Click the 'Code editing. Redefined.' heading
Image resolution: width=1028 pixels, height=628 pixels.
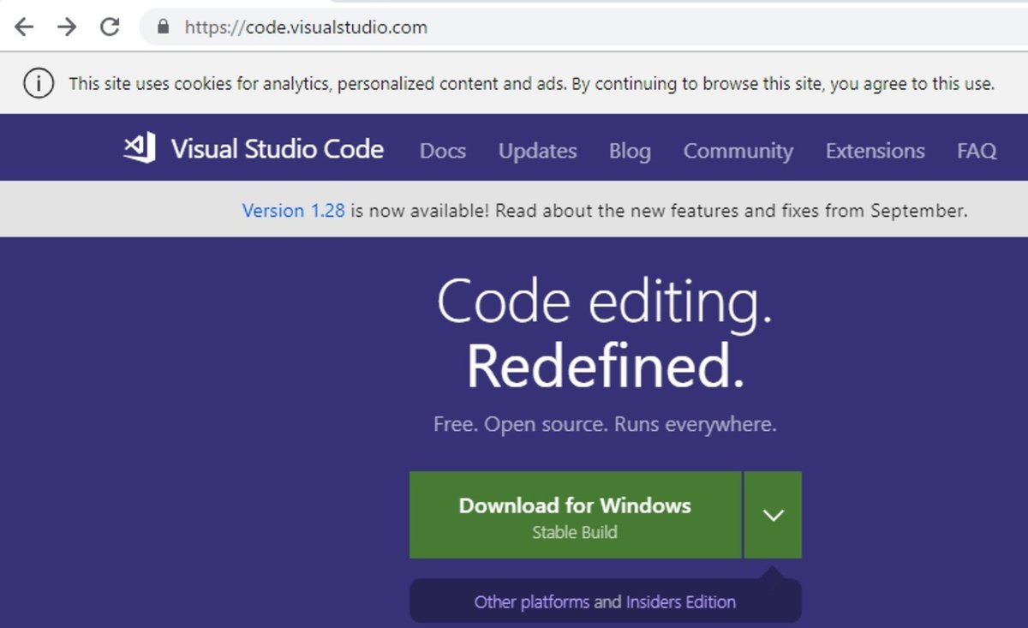605,334
